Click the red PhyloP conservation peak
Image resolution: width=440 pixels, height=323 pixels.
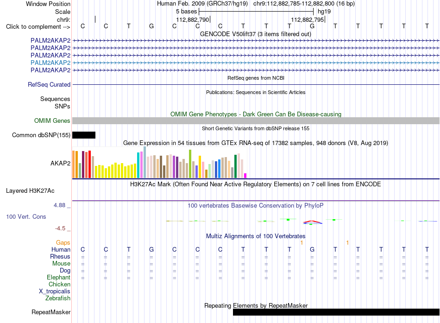click(312, 222)
